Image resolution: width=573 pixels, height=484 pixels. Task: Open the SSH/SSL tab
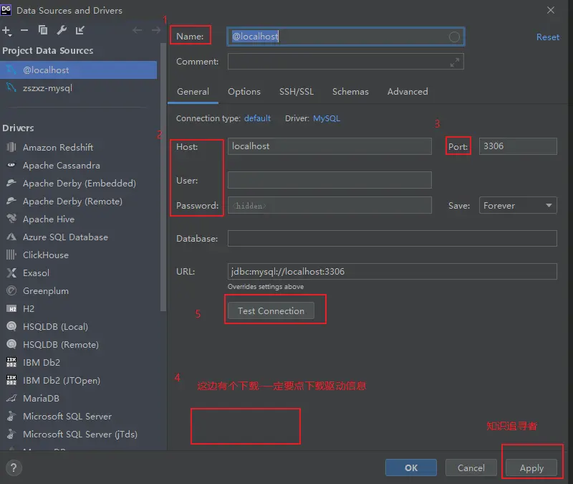coord(297,92)
